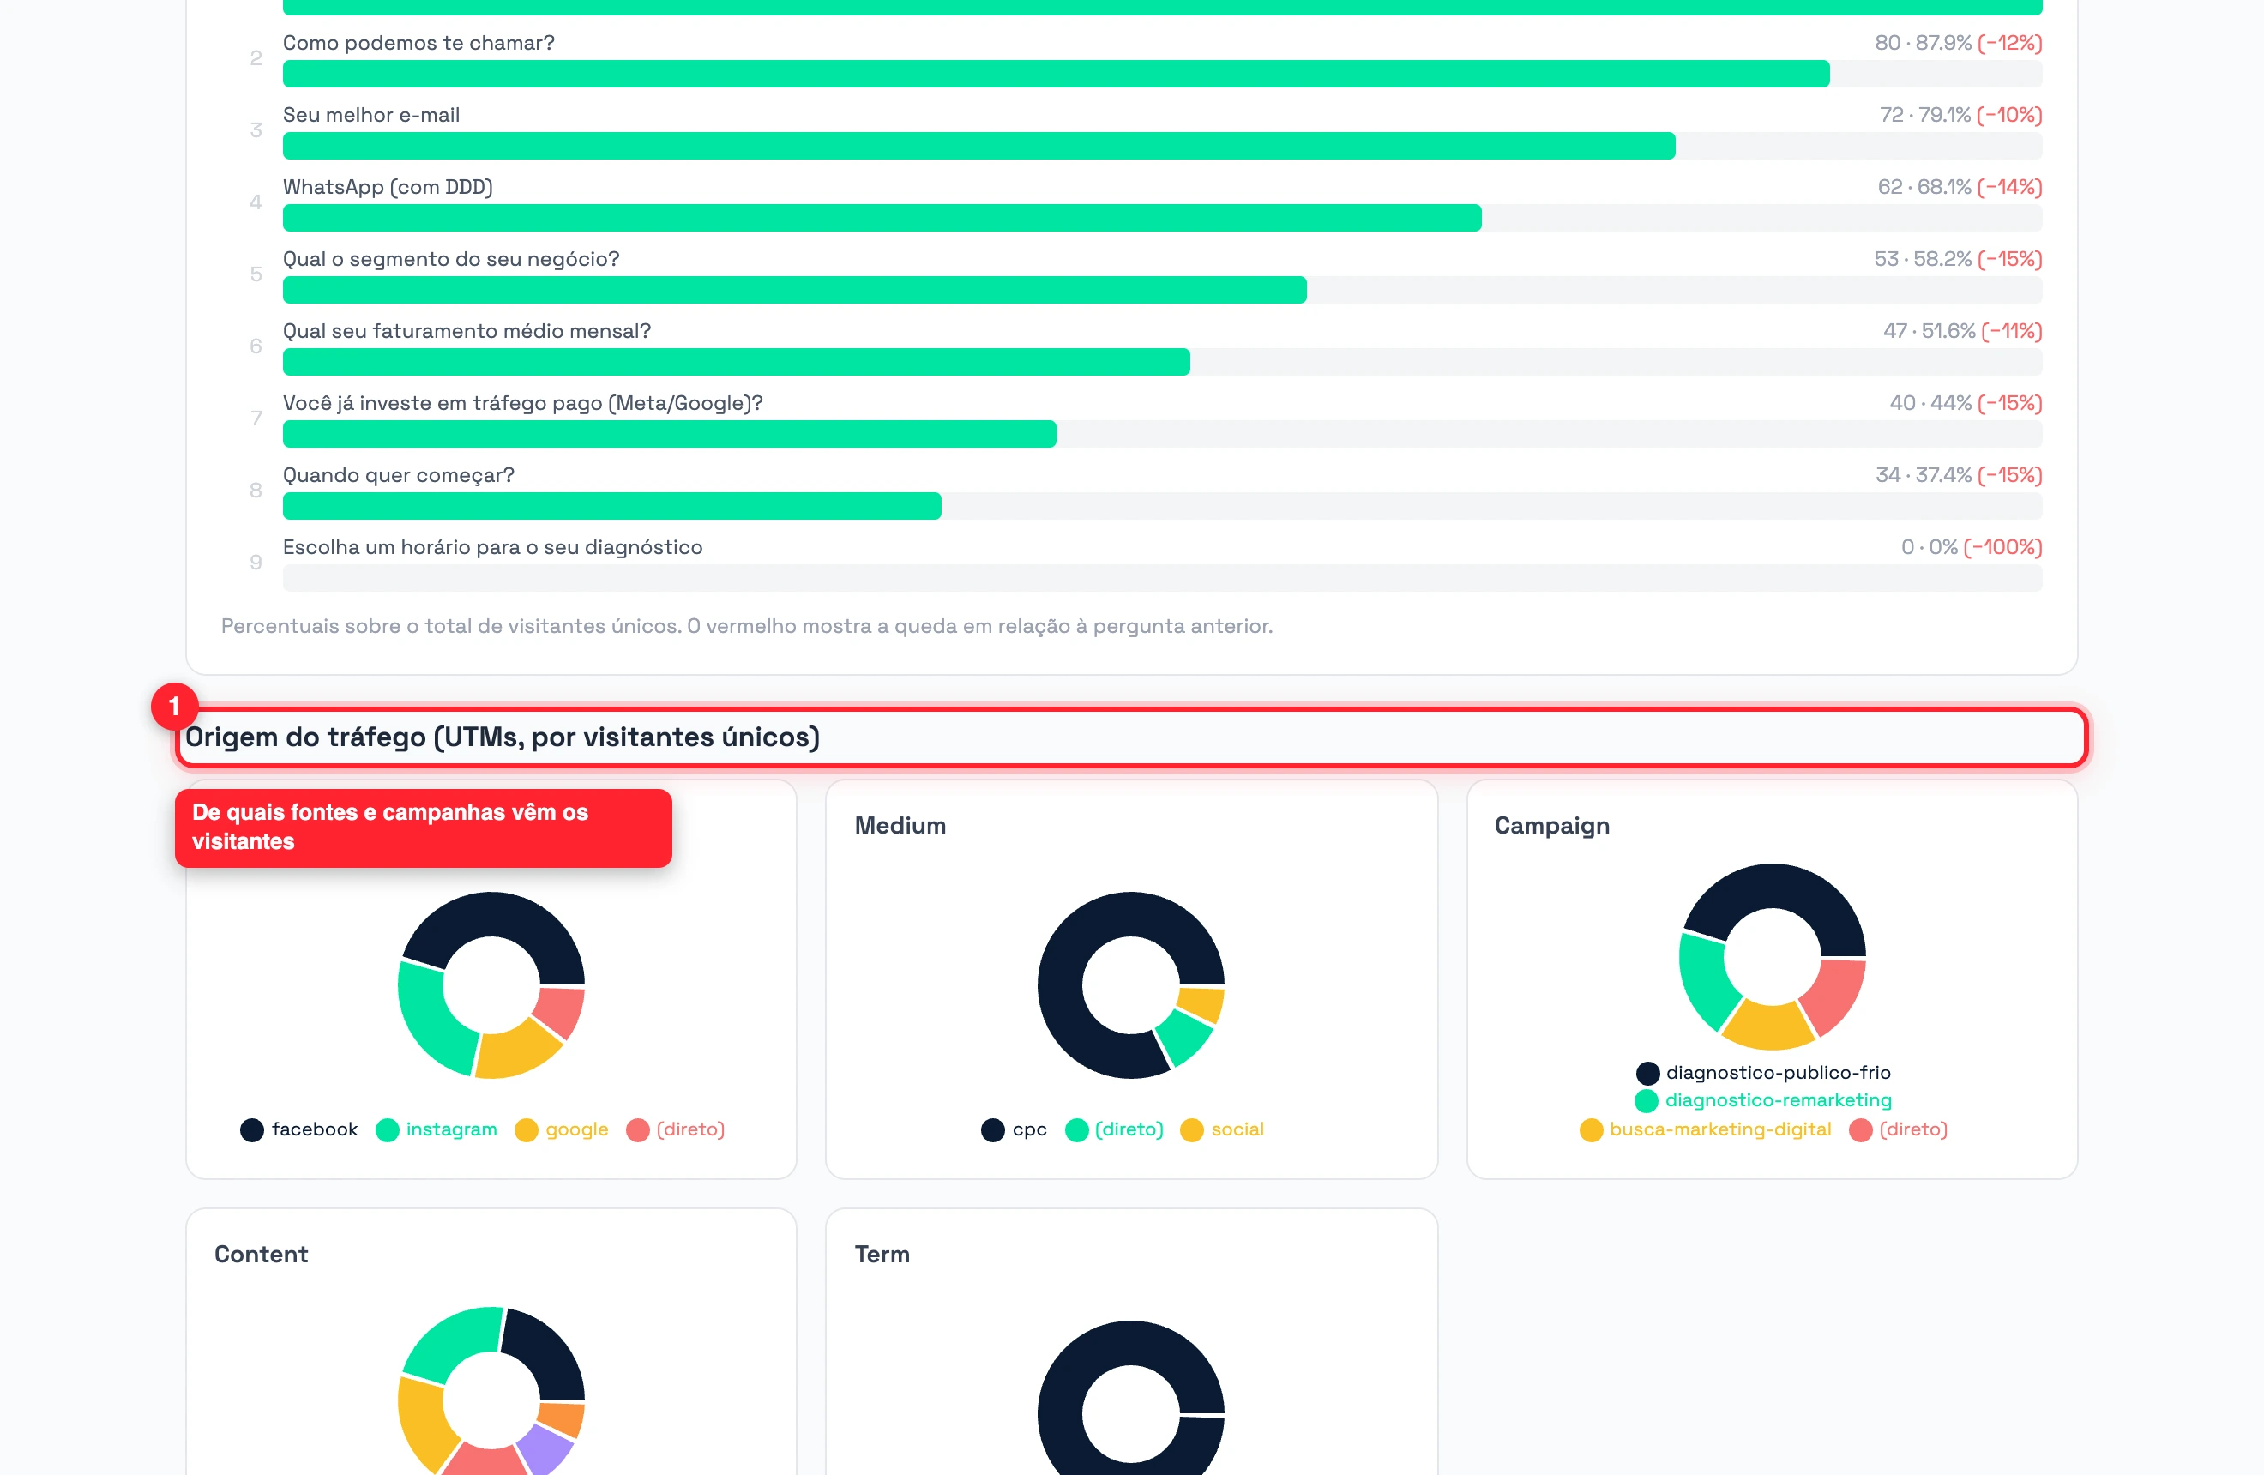Screen dimensions: 2264x1475
Task: Toggle the diagnostico-remarketing legend entry
Action: (1764, 1100)
